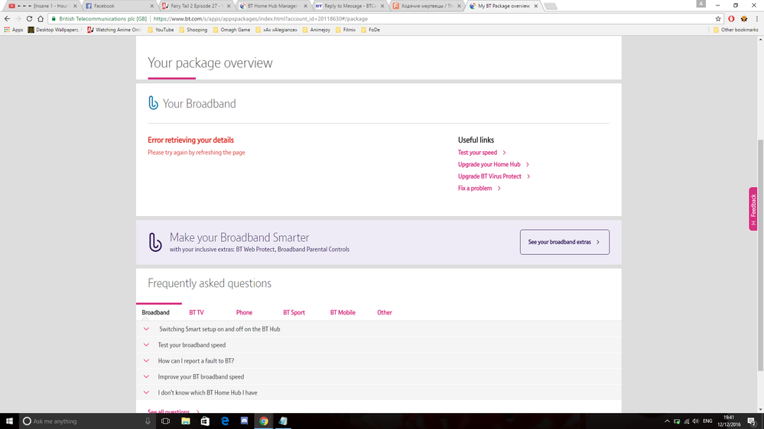
Task: Open the Feedback side tab
Action: tap(753, 208)
